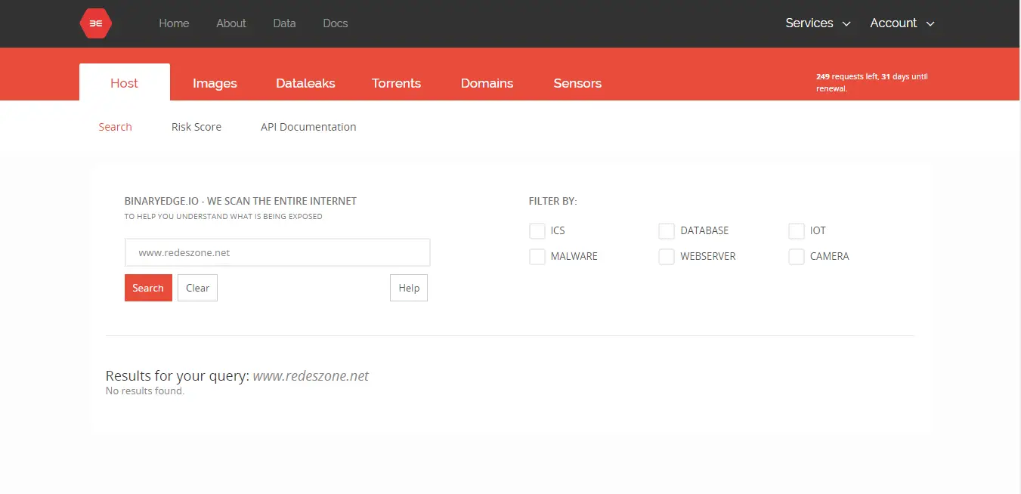This screenshot has height=494, width=1021.
Task: Click the red Search button
Action: click(148, 288)
